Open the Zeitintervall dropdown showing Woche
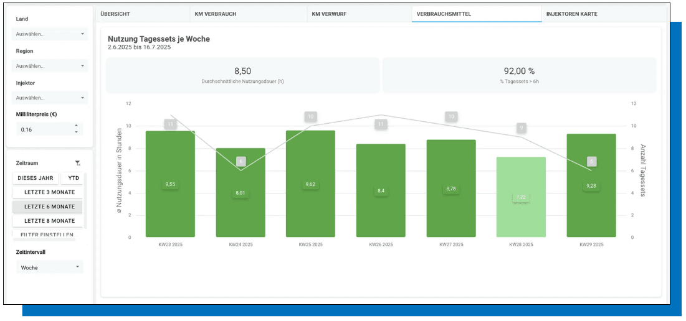 coord(50,267)
